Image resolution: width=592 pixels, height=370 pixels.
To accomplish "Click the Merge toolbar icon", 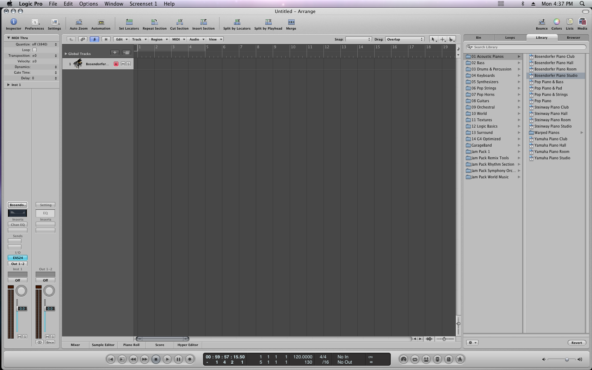I will [x=291, y=24].
